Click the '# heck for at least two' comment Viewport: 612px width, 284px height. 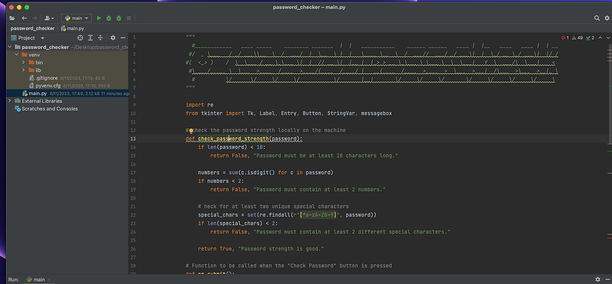tap(273, 206)
